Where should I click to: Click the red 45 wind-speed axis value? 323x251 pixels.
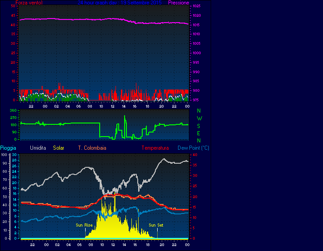(x=13, y=15)
